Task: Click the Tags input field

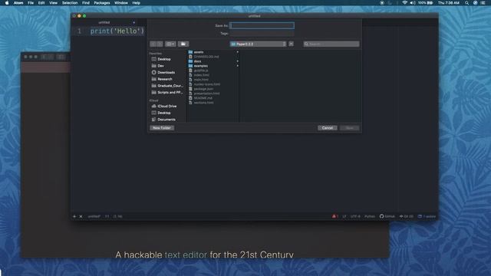Action: (x=262, y=34)
